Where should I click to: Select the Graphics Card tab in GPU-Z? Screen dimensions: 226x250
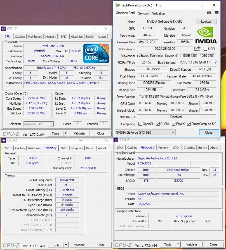tap(125, 13)
